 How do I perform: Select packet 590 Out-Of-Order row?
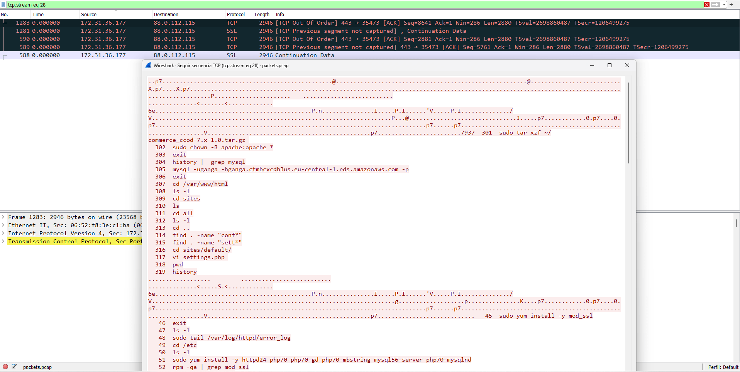point(370,39)
